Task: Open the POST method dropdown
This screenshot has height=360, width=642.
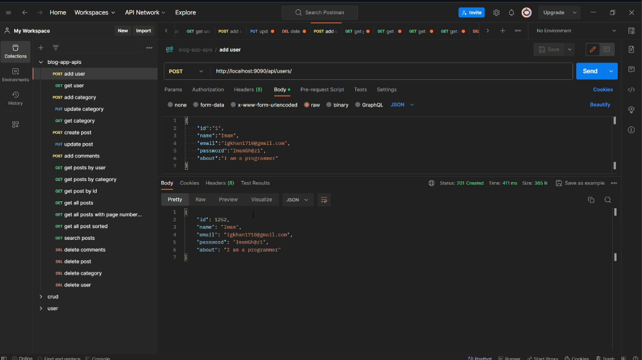Action: click(x=186, y=71)
